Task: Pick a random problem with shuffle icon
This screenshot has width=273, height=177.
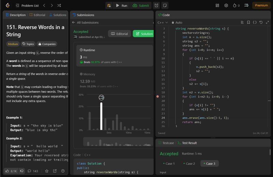Action: click(x=59, y=5)
